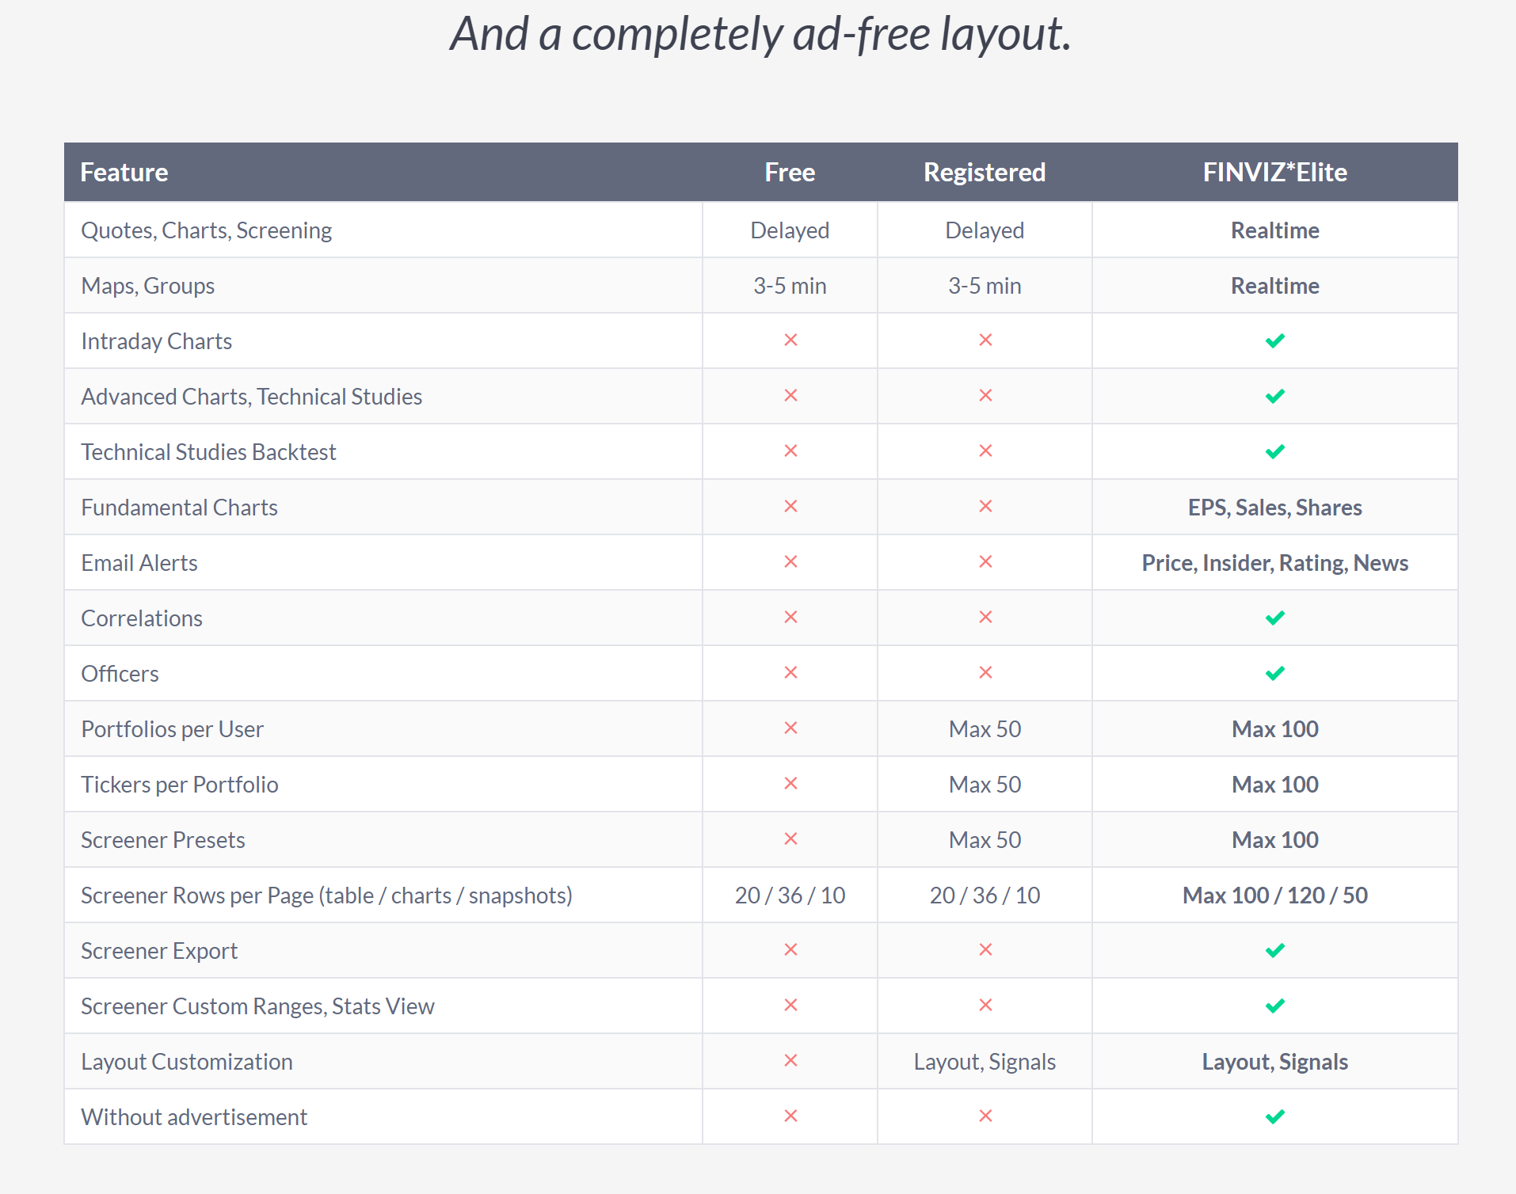Click the Without advertisement green checkmark

click(x=1274, y=1117)
